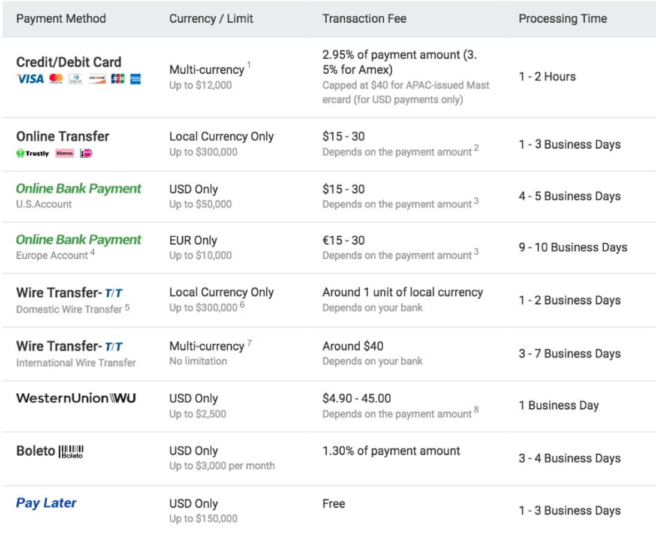Click the Payment Method column header
The image size is (656, 536).
pyautogui.click(x=61, y=19)
